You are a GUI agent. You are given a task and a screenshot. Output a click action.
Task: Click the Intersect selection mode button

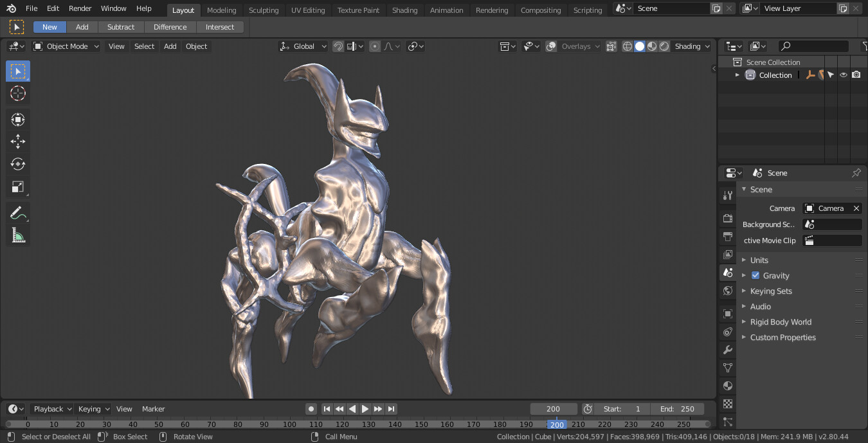pos(220,27)
